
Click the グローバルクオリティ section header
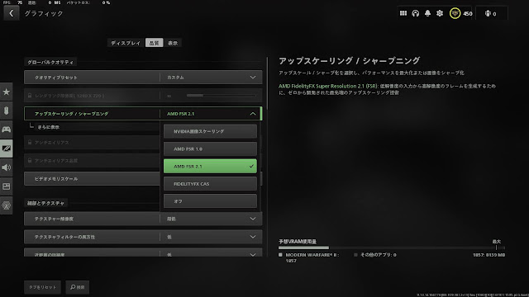click(x=50, y=63)
